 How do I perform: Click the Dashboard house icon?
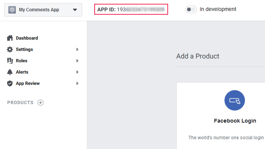10,38
